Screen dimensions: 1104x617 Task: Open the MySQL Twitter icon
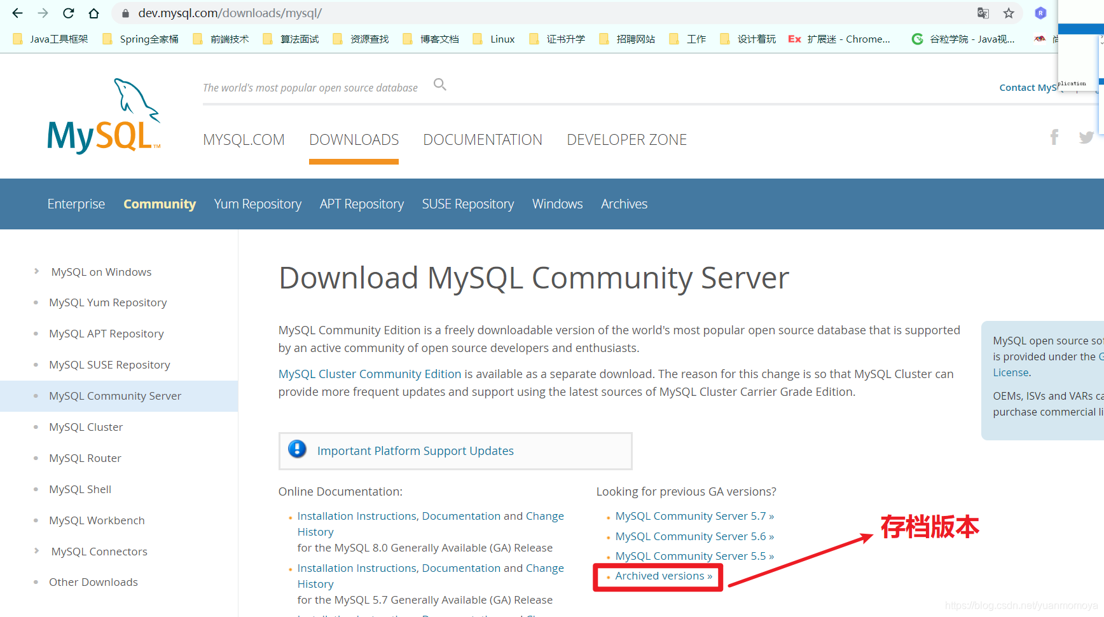point(1086,137)
